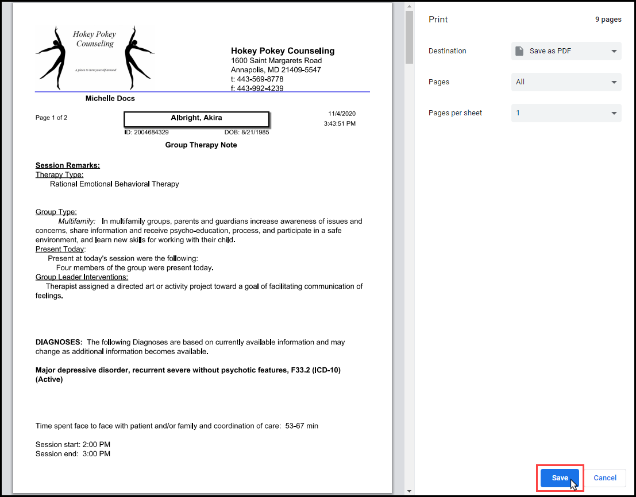The image size is (636, 497).
Task: Click the Michelle Docs provider name
Action: pyautogui.click(x=110, y=99)
